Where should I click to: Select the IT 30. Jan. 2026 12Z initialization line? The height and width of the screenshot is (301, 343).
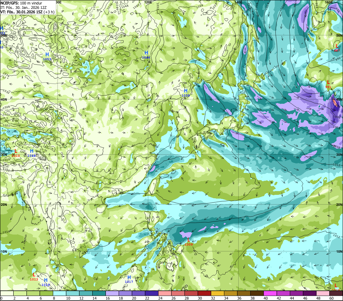pyautogui.click(x=23, y=8)
